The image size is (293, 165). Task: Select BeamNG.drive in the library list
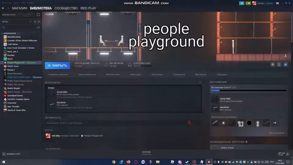point(14,37)
